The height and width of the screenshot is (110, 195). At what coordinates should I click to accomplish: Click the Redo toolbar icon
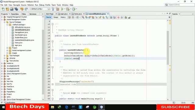(x=26, y=9)
